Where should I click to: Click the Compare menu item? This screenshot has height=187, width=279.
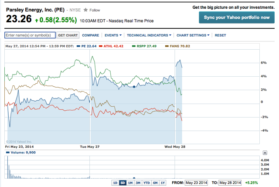(90, 35)
